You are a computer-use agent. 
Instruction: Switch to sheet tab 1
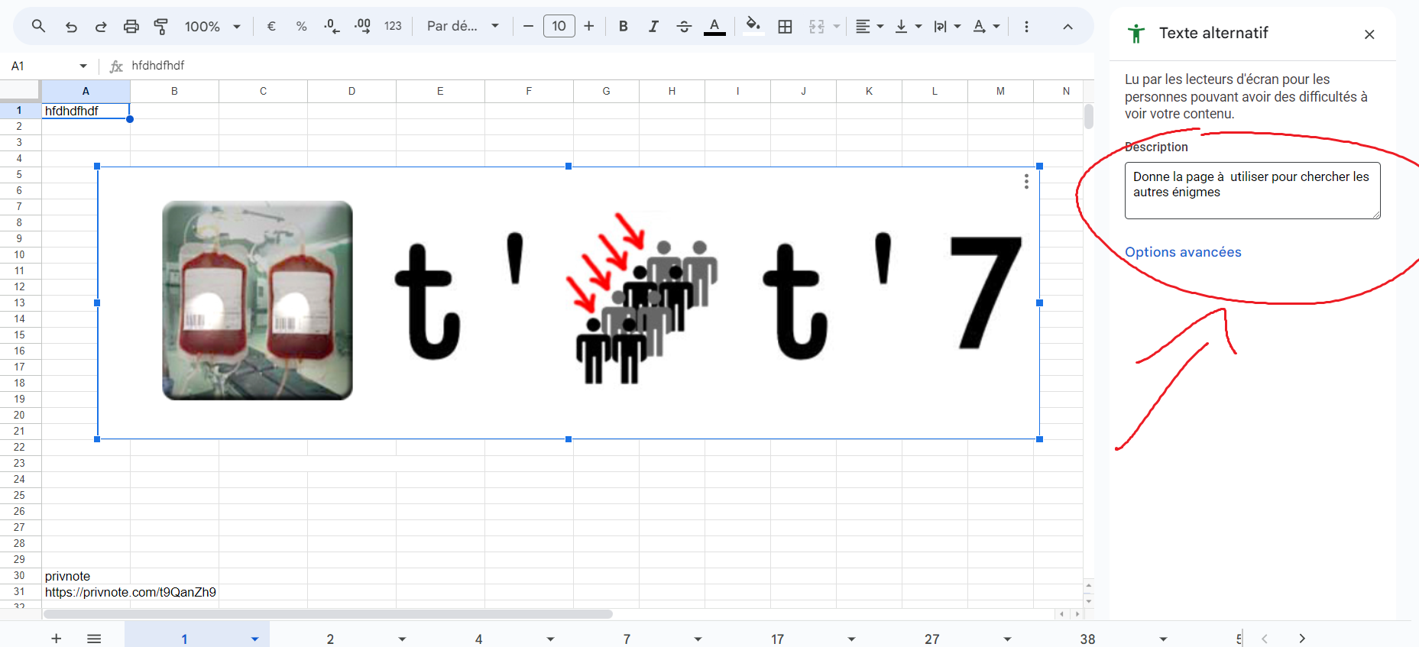pyautogui.click(x=184, y=639)
